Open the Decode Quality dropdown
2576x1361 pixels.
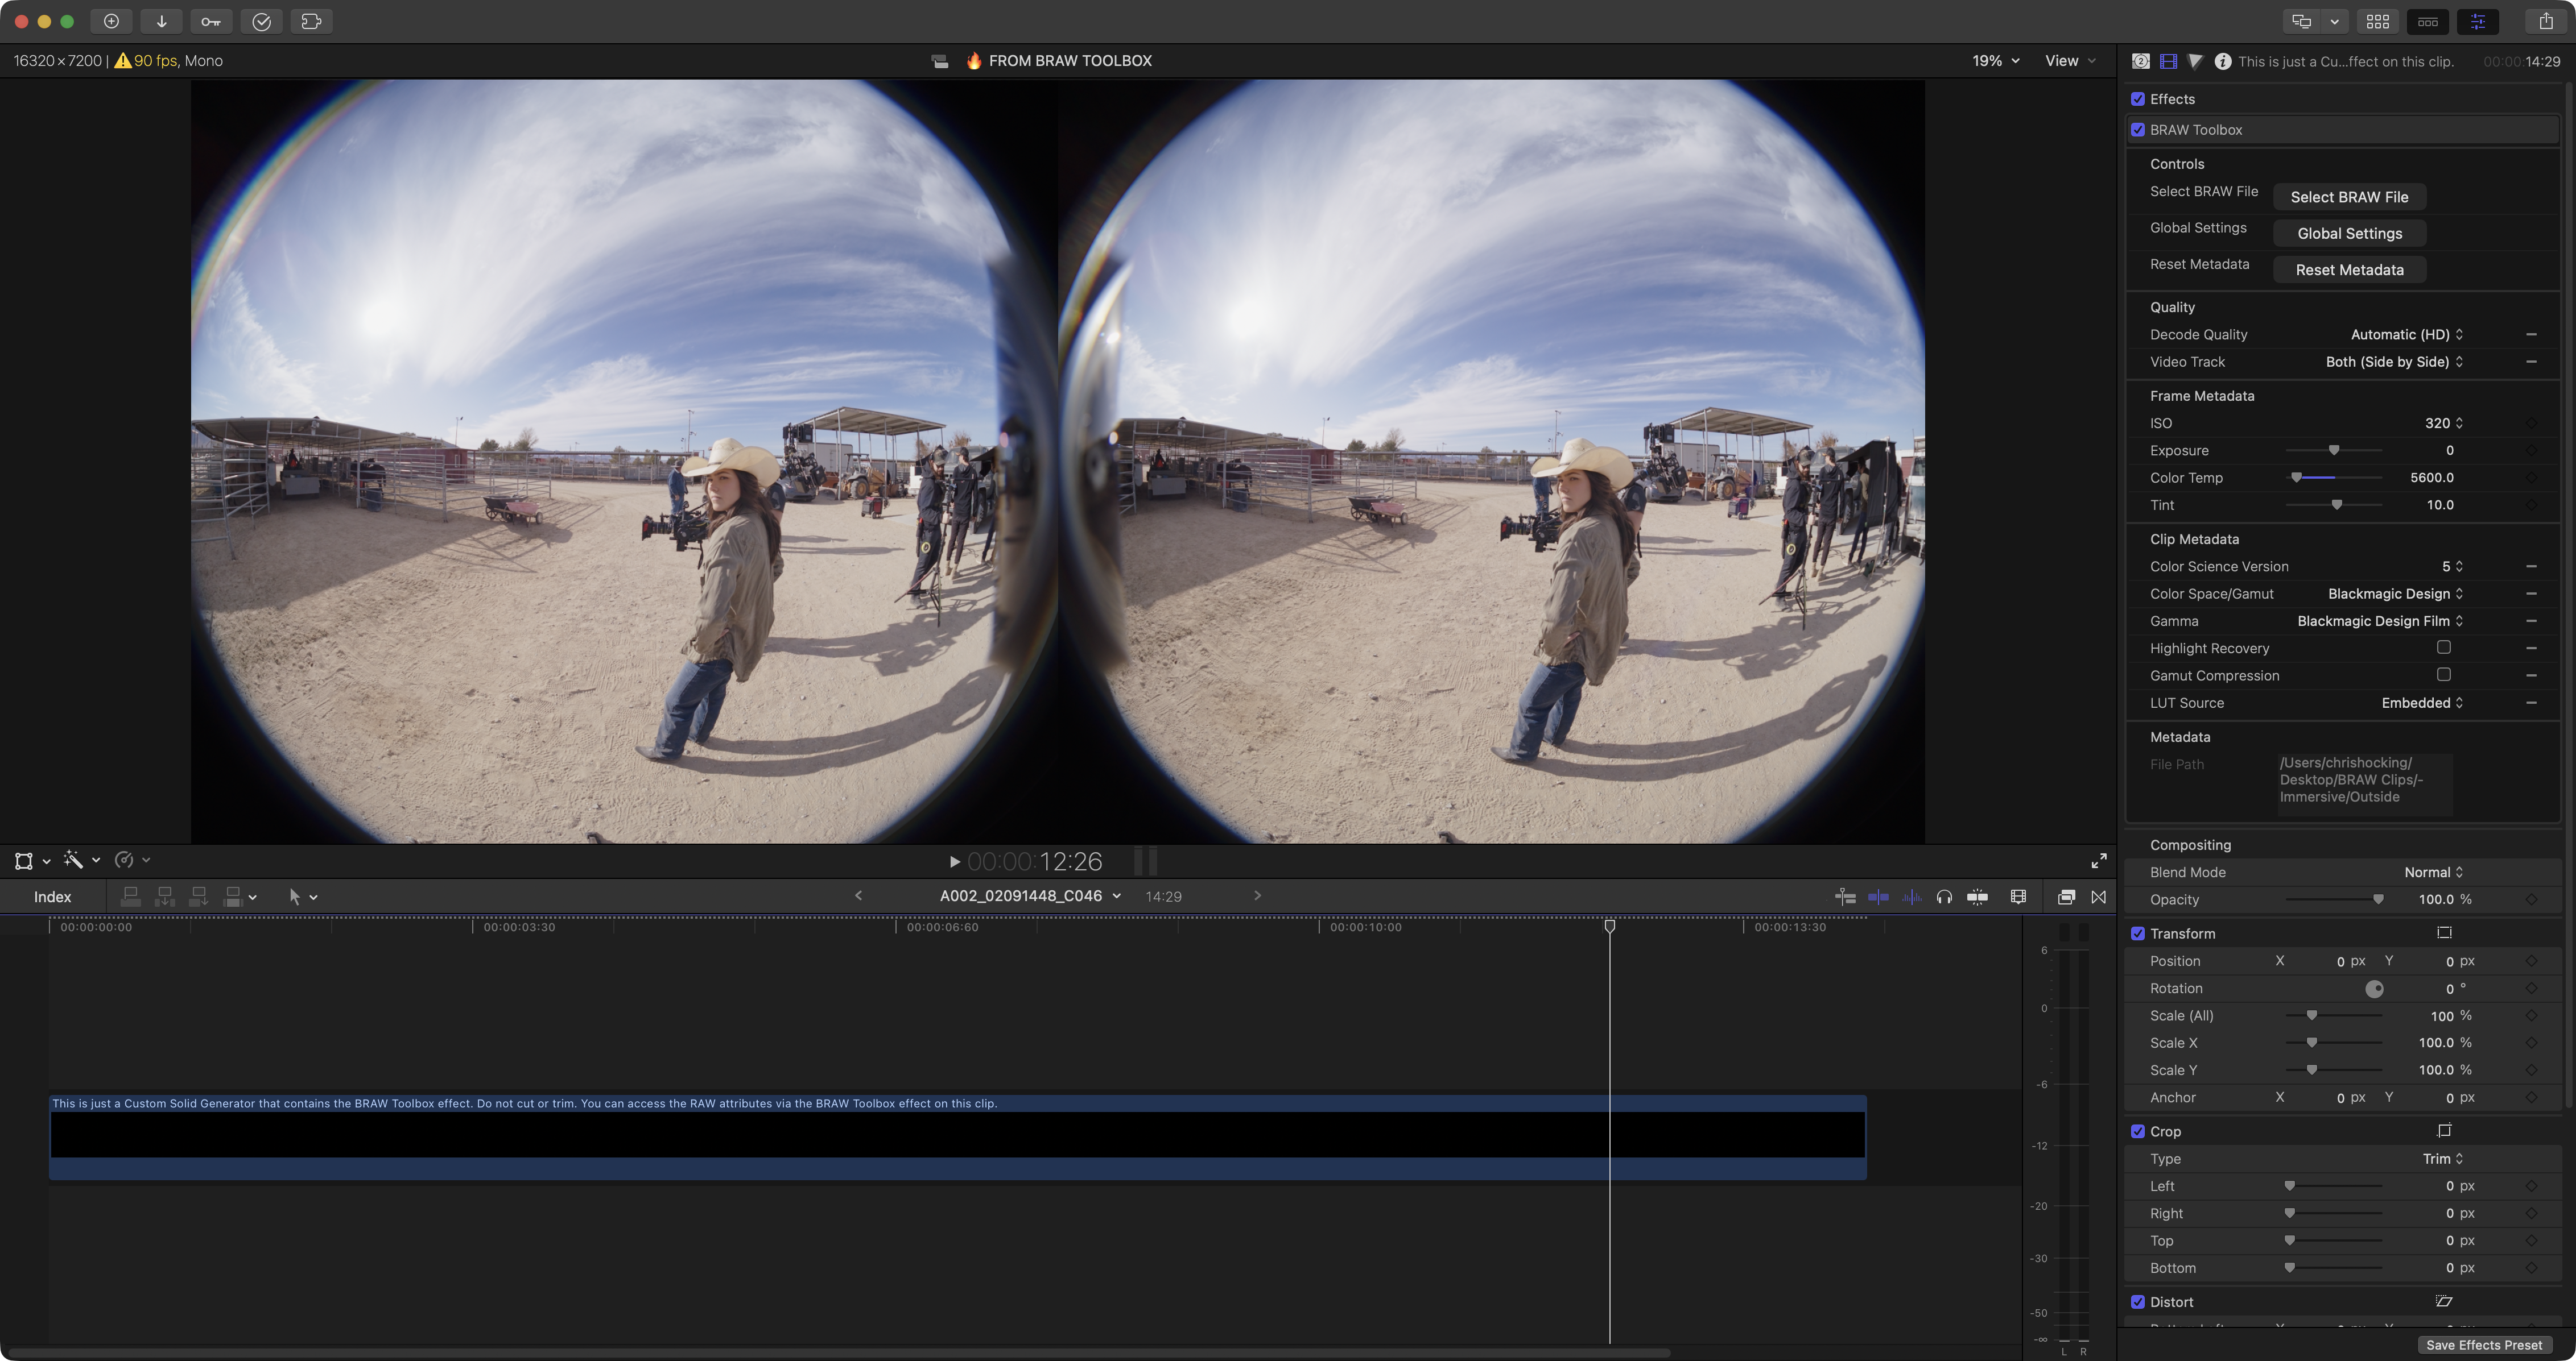click(2405, 335)
